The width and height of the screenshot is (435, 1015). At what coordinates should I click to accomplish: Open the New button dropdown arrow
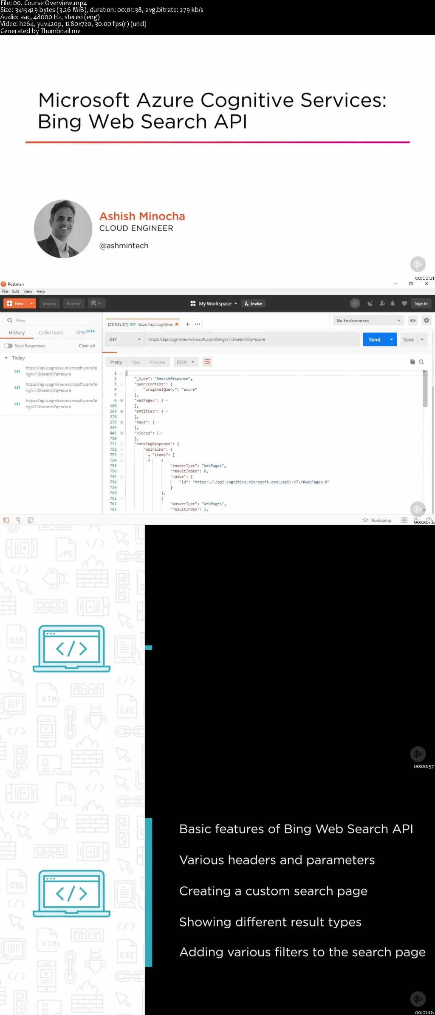click(31, 303)
